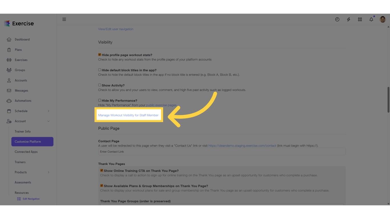Click the lightning bolt quick actions icon
Viewport: 390px width, 219px height.
(349, 19)
